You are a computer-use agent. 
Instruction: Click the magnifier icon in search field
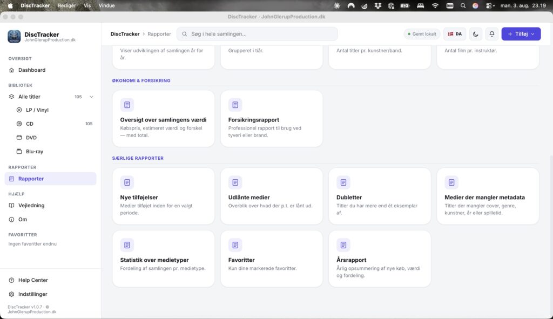coord(185,34)
